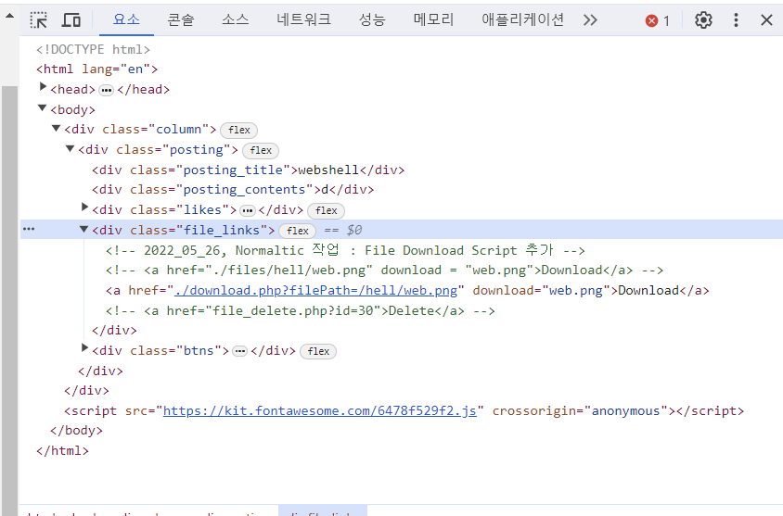783x516 pixels.
Task: Select the 메모리 tab
Action: 433,19
